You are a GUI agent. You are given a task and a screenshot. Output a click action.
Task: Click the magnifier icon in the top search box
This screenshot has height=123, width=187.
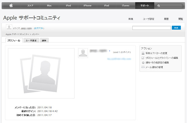click(x=159, y=6)
